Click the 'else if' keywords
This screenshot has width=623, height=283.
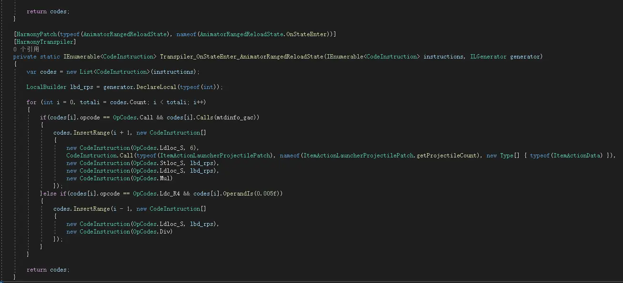coord(55,194)
